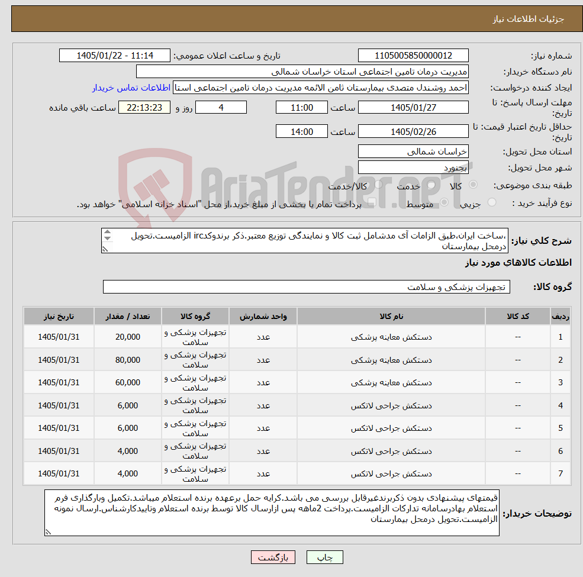This screenshot has width=583, height=577.
Task: Click row 4 item name دستکش جراحی لاتکس
Action: point(391,405)
